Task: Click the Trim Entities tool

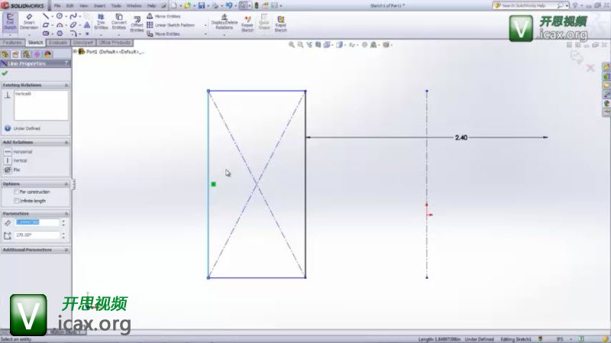Action: point(101,22)
